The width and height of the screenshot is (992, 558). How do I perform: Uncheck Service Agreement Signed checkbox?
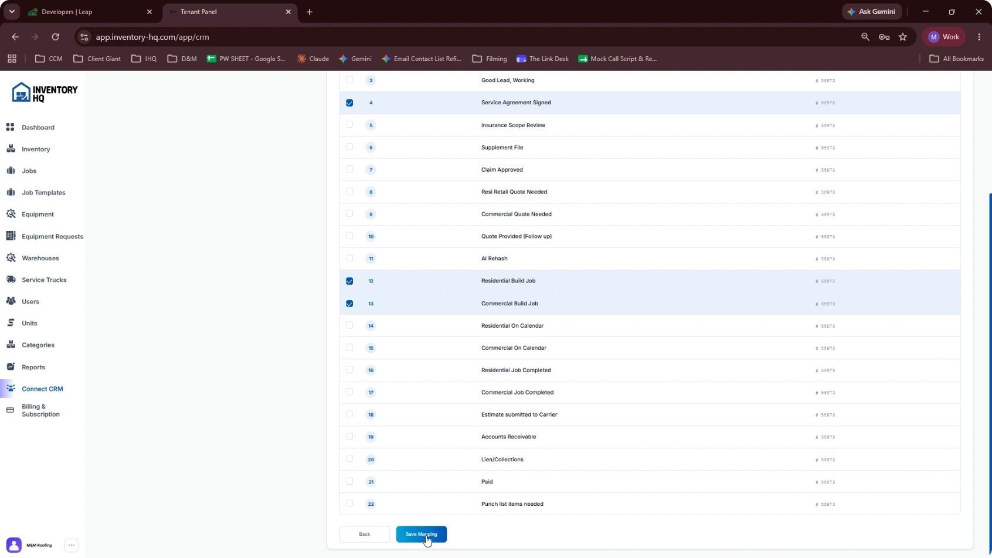[x=349, y=103]
